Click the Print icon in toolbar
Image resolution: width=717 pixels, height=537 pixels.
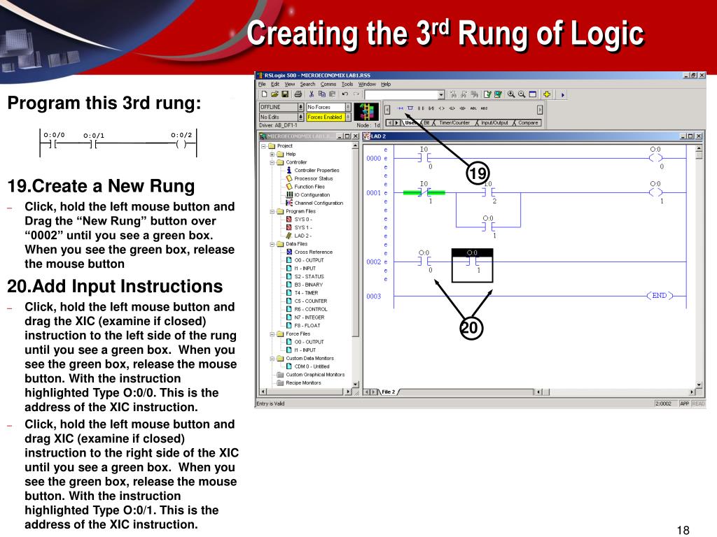click(298, 94)
